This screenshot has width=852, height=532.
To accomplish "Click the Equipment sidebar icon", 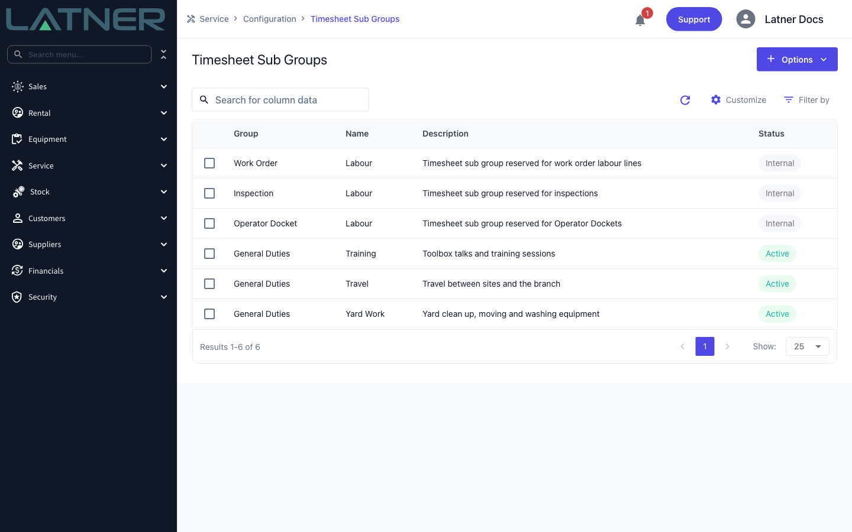I will pos(17,139).
